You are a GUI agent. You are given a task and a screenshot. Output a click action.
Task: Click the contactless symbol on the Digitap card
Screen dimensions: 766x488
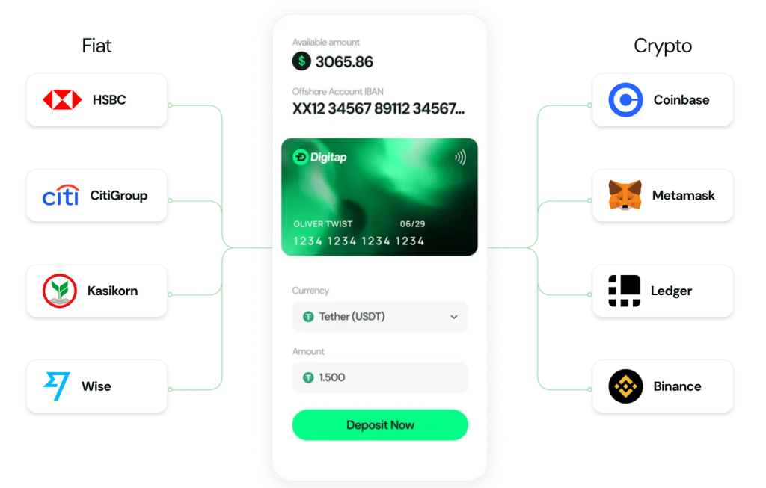pos(460,157)
